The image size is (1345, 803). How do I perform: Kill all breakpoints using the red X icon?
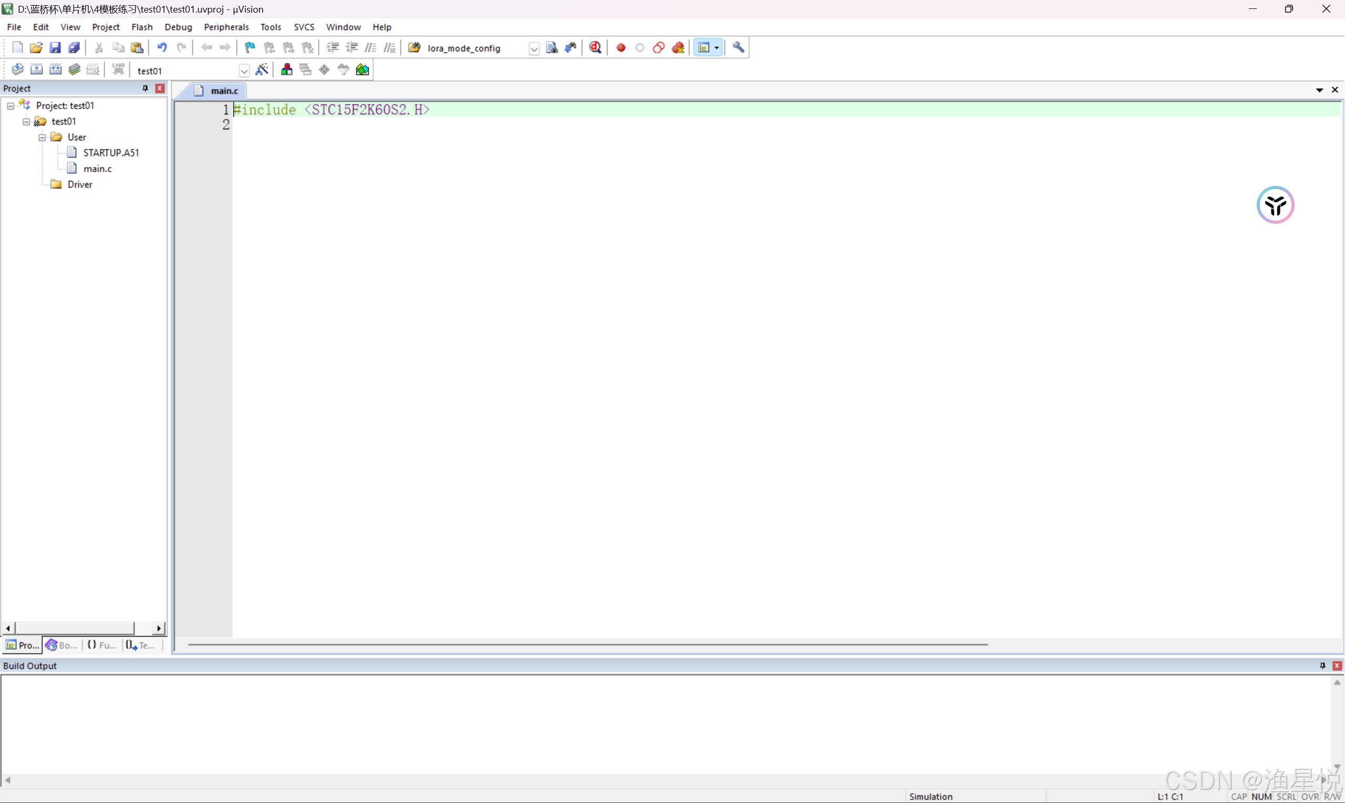coord(678,48)
